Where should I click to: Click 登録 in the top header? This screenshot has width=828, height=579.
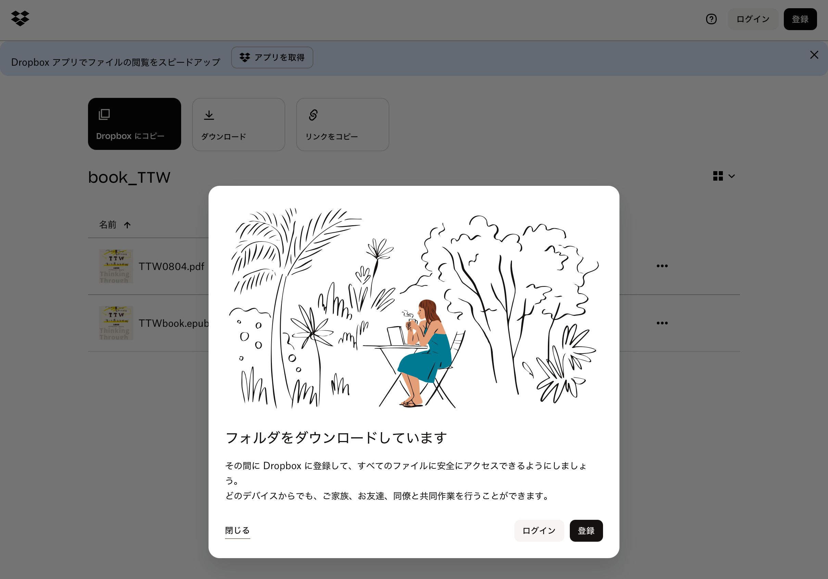pos(800,19)
